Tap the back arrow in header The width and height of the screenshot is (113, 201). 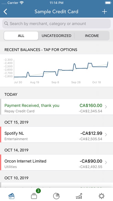click(x=5, y=12)
